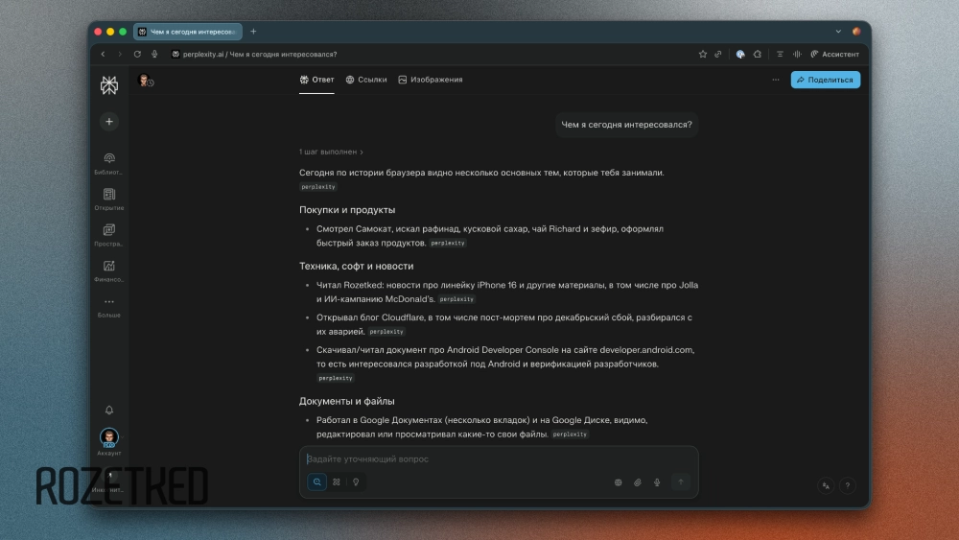Viewport: 959px width, 540px height.
Task: Click the Поделиться share button
Action: click(825, 80)
